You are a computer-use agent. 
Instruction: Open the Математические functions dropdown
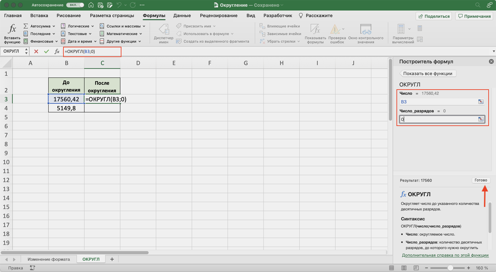pos(140,34)
